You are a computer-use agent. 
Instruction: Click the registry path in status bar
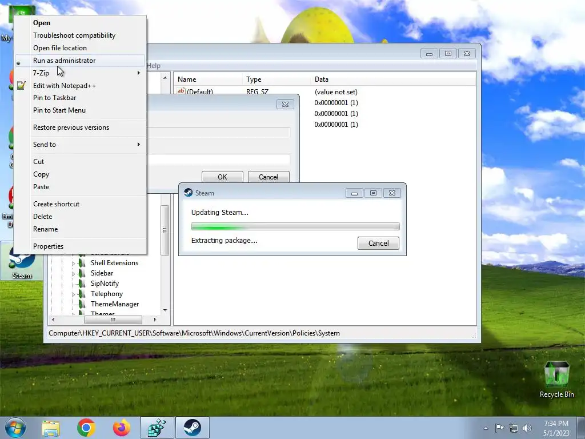194,333
